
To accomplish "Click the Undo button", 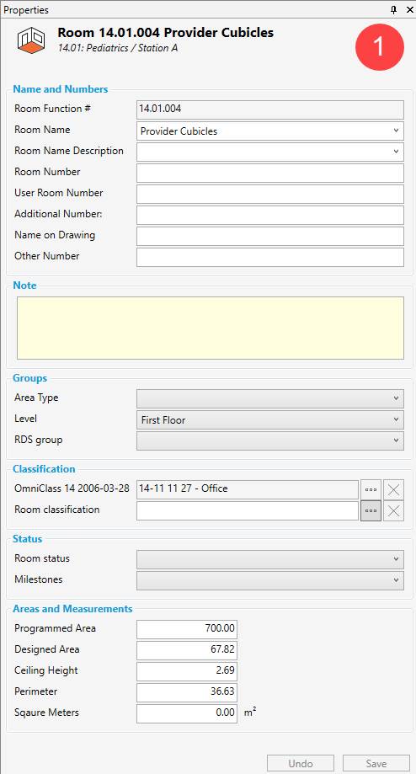I will pyautogui.click(x=301, y=764).
